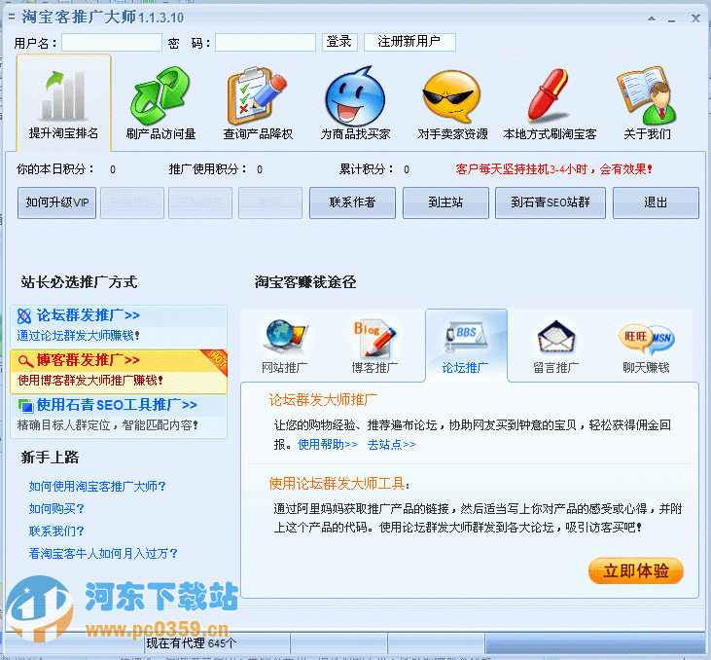Viewport: 711px width, 660px height.
Task: Open the 使用帮助>> link
Action: (x=328, y=445)
